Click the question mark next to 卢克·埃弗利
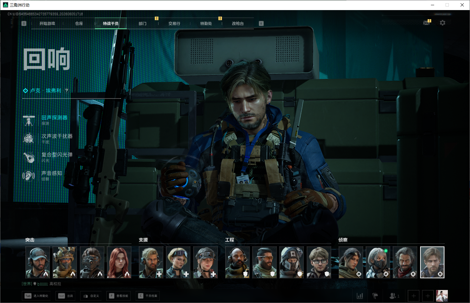Screen dimensions: 470x303 [x=66, y=90]
